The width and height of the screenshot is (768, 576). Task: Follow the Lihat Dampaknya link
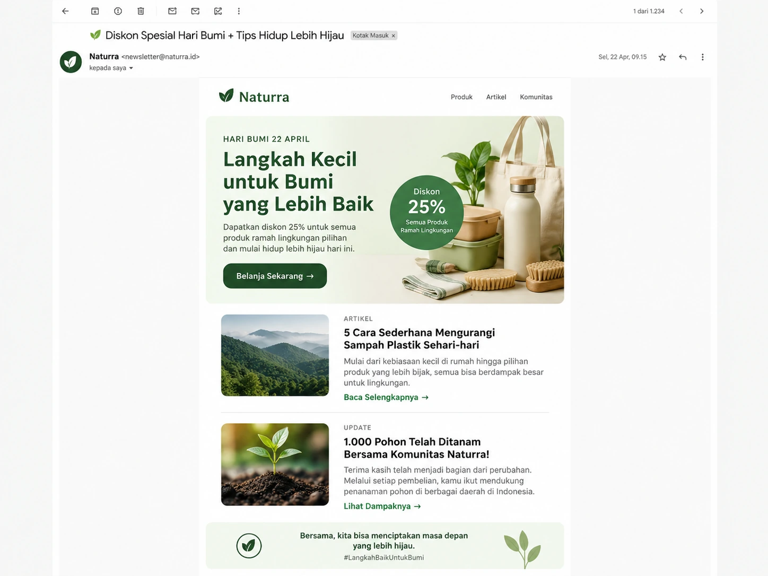pyautogui.click(x=382, y=506)
